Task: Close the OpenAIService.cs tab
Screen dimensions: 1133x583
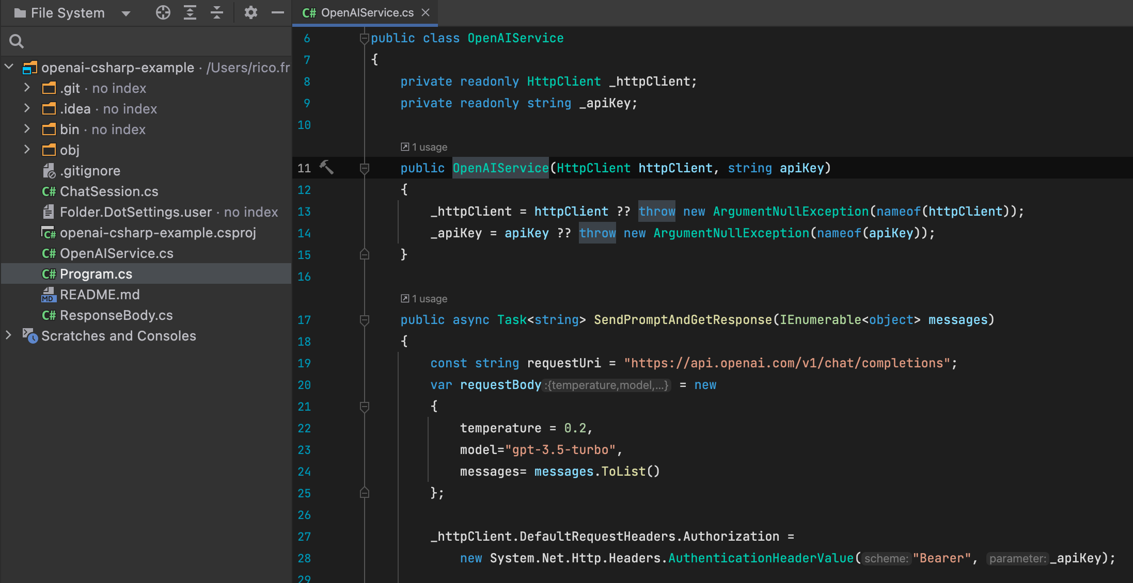Action: (x=426, y=12)
